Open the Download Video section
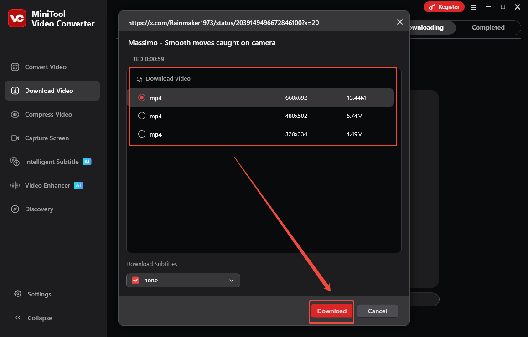 52,91
